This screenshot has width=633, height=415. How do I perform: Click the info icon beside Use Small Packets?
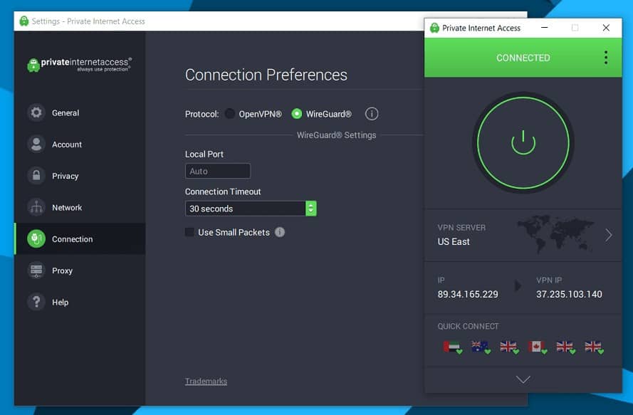tap(280, 232)
